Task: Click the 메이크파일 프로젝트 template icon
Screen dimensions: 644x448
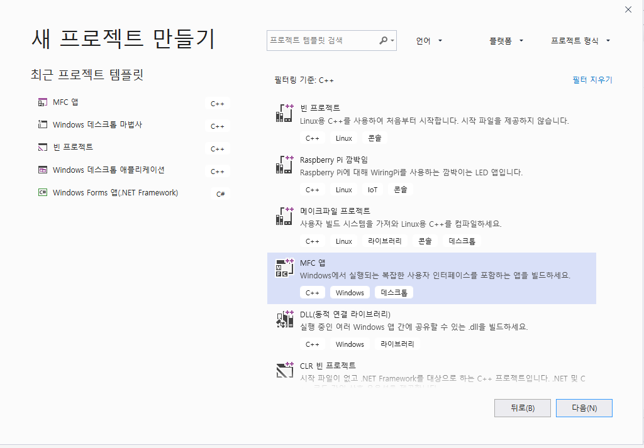Action: (x=285, y=216)
